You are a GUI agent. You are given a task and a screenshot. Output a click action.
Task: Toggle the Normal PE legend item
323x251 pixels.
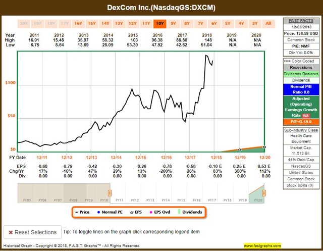110,212
